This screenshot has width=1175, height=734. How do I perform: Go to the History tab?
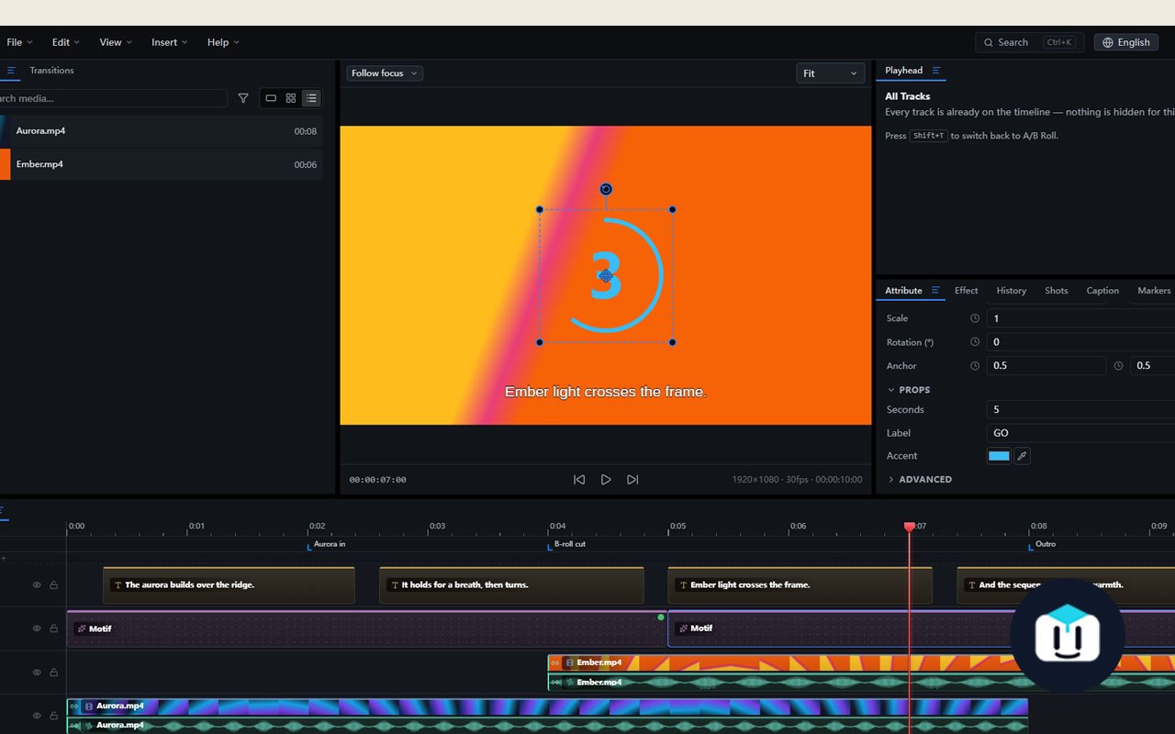(x=1012, y=291)
